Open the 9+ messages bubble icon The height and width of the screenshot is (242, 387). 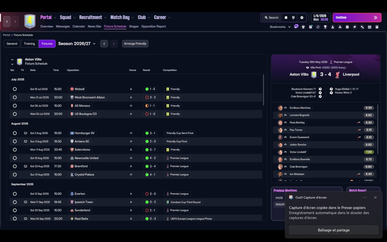click(x=296, y=26)
